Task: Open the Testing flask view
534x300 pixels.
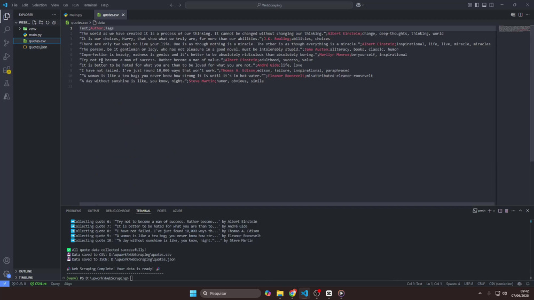Action: pyautogui.click(x=6, y=83)
